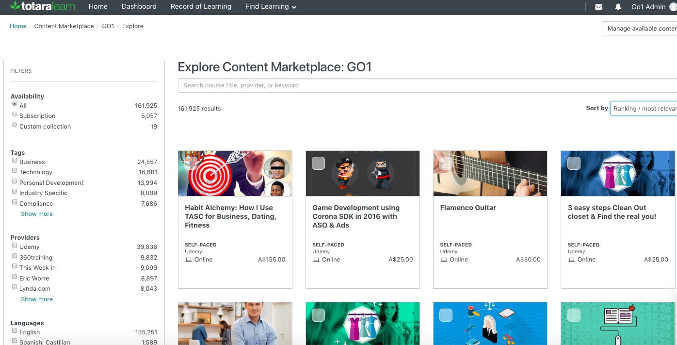Enable the Eric Worre provider filter
This screenshot has height=345, width=677.
click(x=15, y=277)
